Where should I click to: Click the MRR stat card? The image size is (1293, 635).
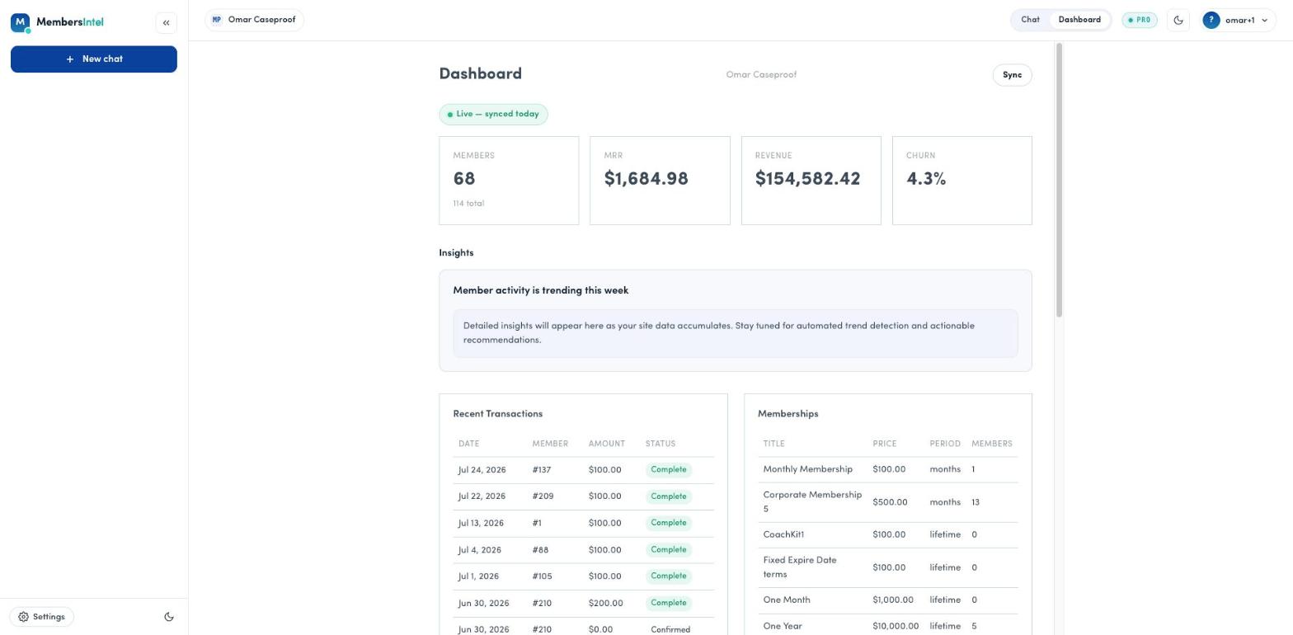[x=660, y=181]
